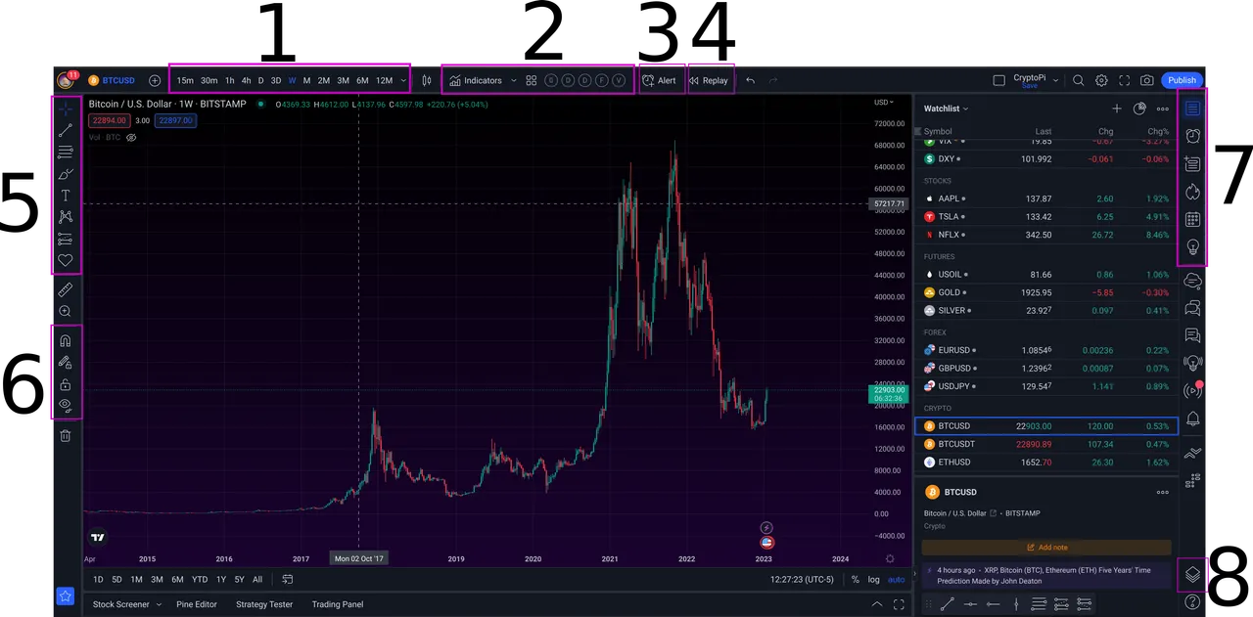The height and width of the screenshot is (617, 1253).
Task: Open the USD currency dropdown on price axis
Action: (x=884, y=102)
